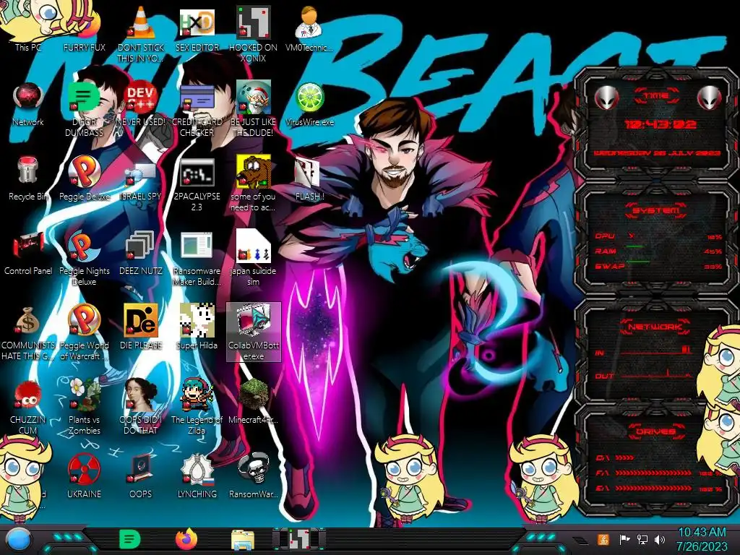Click the volume speaker tray icon
The image size is (740, 555).
coord(660,540)
